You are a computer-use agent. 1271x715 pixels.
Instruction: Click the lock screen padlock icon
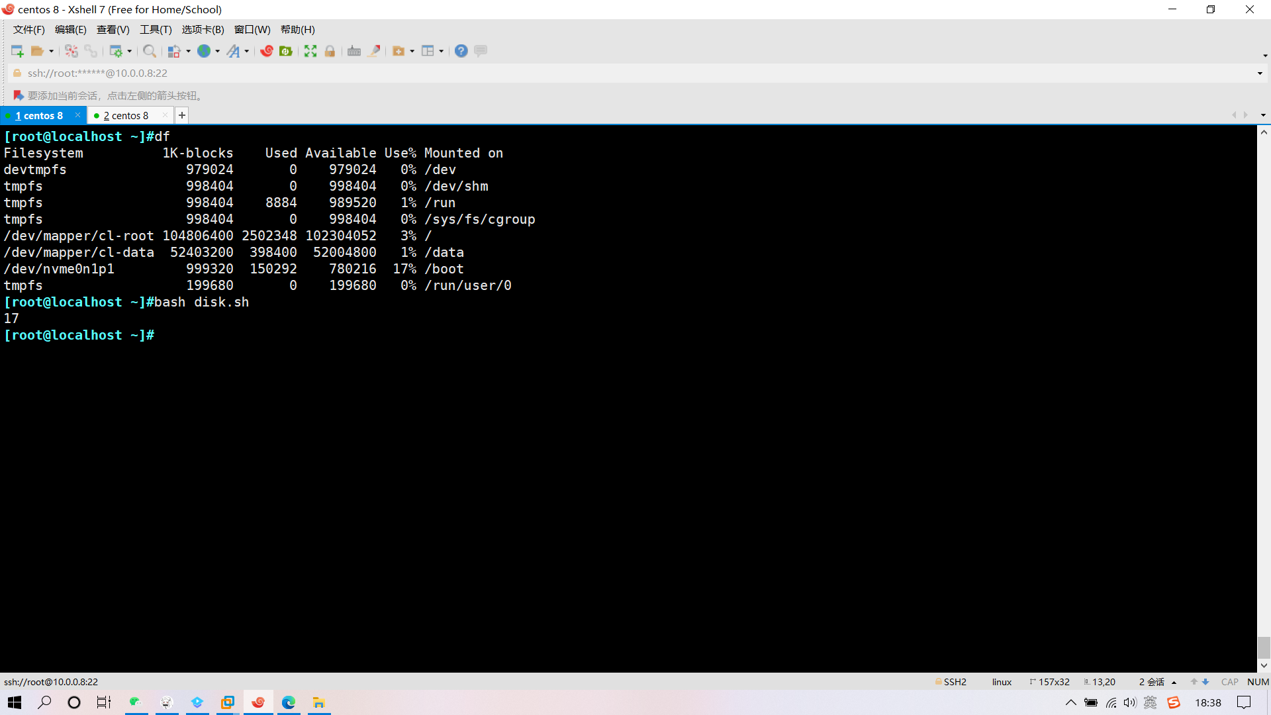point(330,51)
